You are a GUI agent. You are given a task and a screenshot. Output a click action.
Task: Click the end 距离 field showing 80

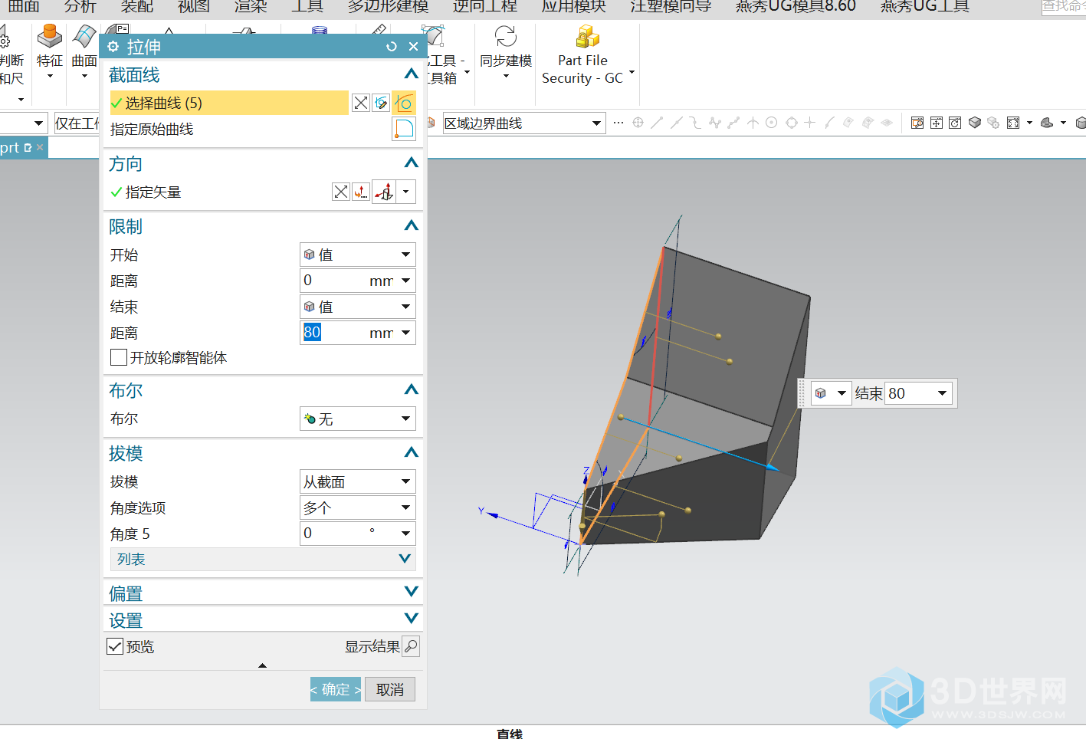[x=333, y=333]
